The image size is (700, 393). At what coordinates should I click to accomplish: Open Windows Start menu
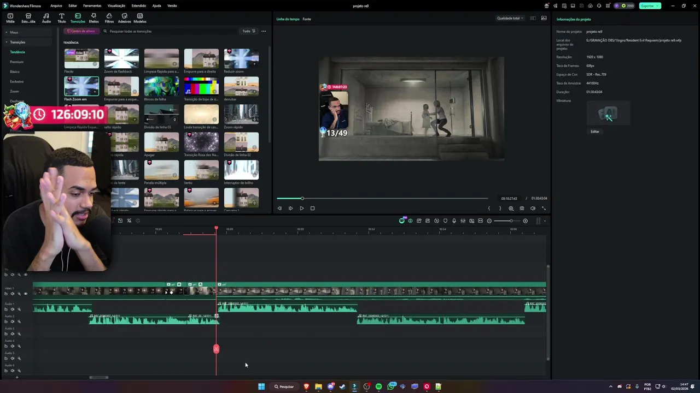point(261,386)
